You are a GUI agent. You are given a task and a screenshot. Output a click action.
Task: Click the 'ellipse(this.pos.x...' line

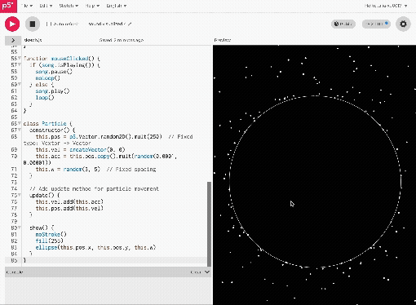coord(95,248)
